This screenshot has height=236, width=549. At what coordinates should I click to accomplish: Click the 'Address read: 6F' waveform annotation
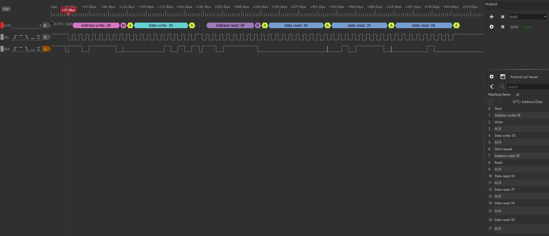tap(230, 26)
